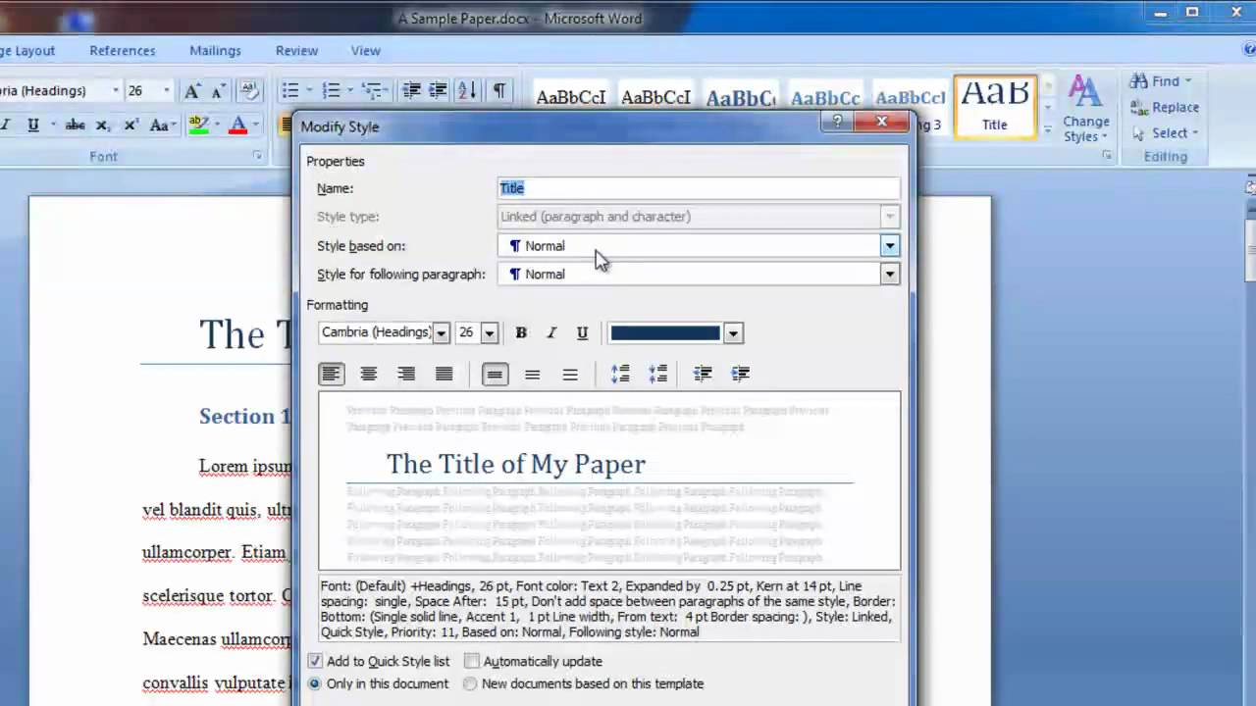Toggle Show/Hide paragraph marks icon

pyautogui.click(x=498, y=90)
